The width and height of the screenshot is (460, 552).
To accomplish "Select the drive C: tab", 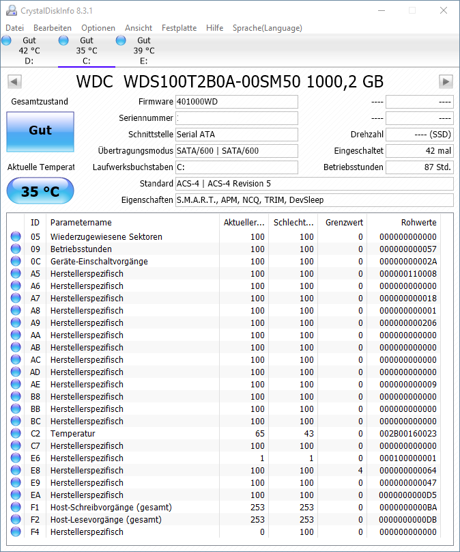I will coord(87,51).
